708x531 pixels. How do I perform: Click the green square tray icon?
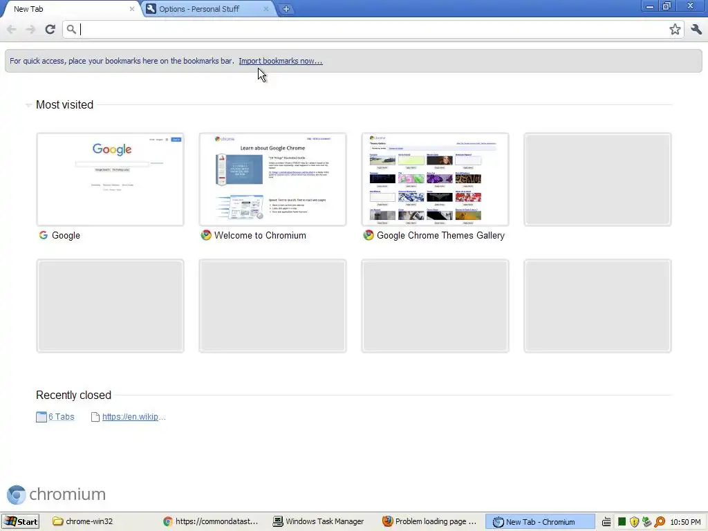point(622,522)
